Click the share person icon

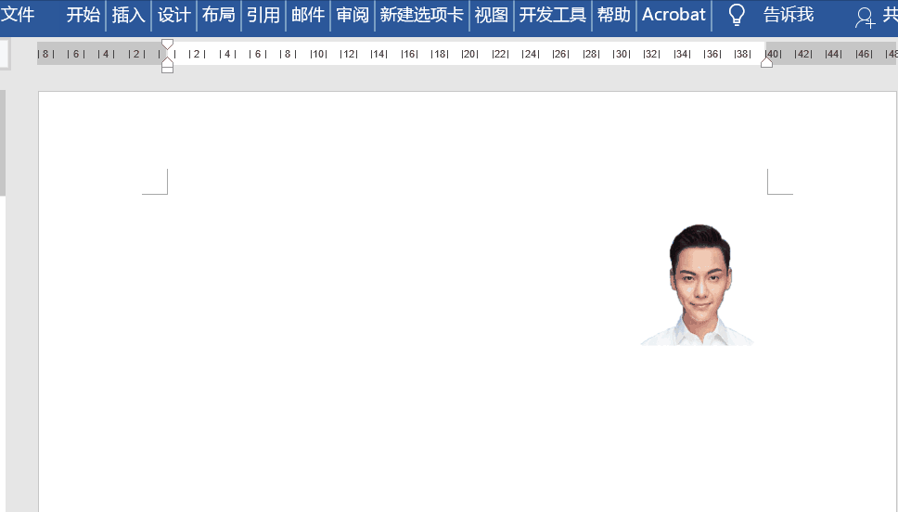click(x=865, y=18)
